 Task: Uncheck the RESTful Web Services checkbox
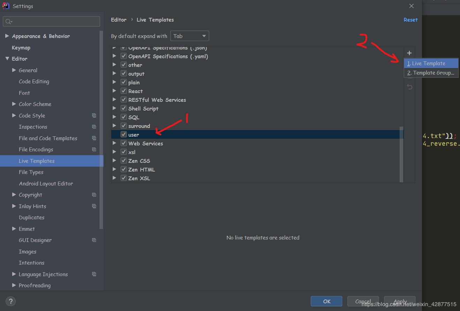coord(124,99)
